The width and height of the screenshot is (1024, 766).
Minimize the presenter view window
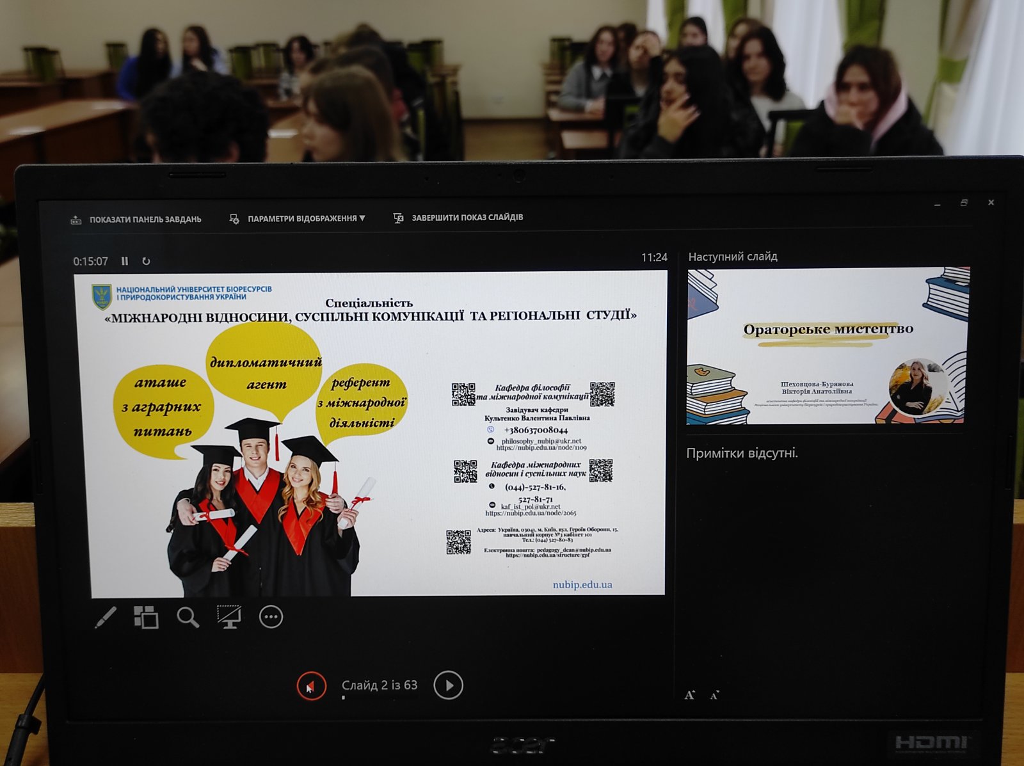point(937,203)
